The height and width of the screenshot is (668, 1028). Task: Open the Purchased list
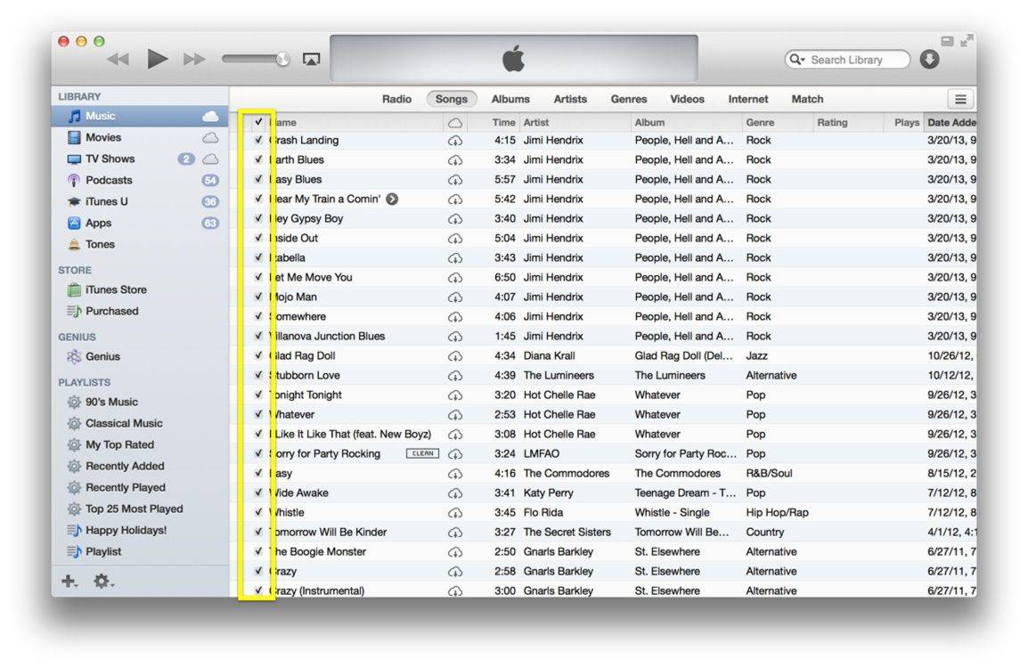(x=111, y=311)
